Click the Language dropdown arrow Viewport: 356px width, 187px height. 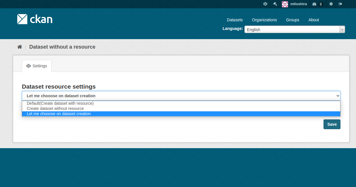click(342, 29)
